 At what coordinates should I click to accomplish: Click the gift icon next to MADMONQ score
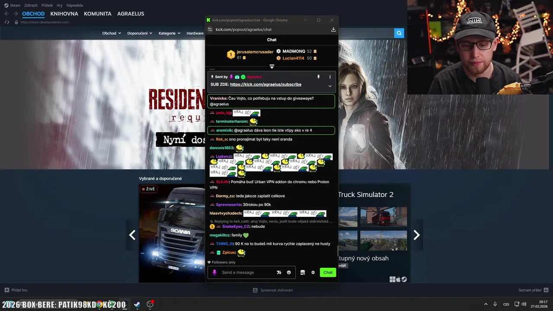[x=315, y=51]
